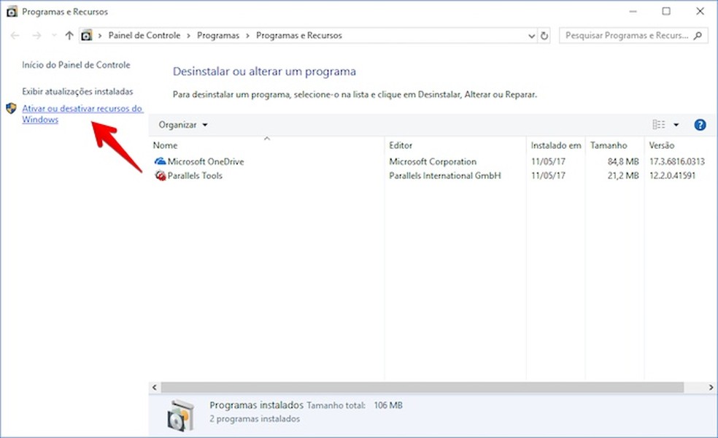Viewport: 718px width, 438px height.
Task: Open the address bar history dropdown chevron
Action: [x=530, y=34]
